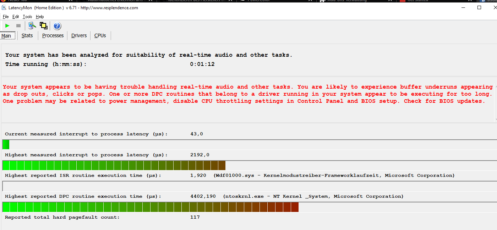Click the red warning message text
The width and height of the screenshot is (497, 230).
click(247, 94)
